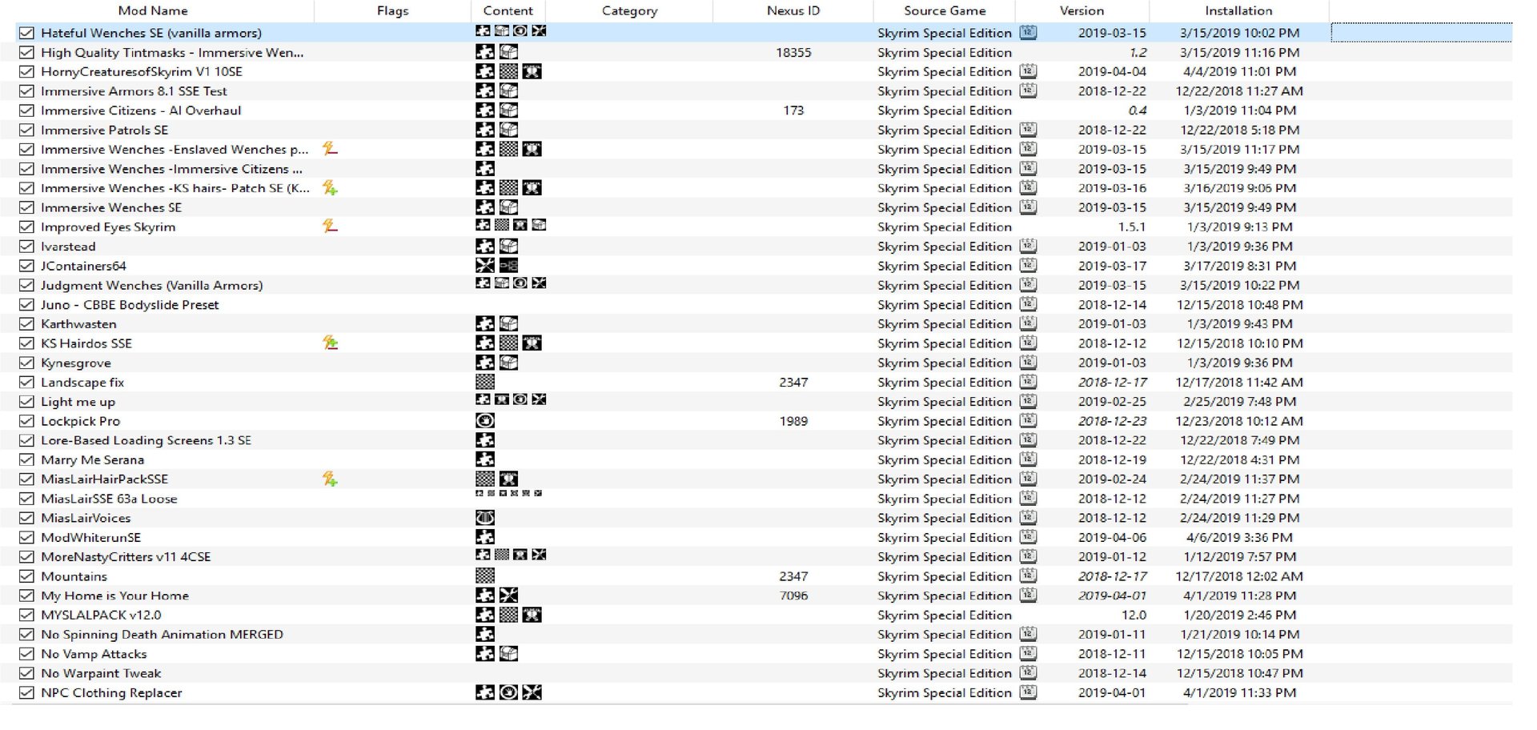The height and width of the screenshot is (730, 1537).
Task: Uncheck the Immersive Armors 8.1 SSE Test mod
Action: pyautogui.click(x=26, y=91)
